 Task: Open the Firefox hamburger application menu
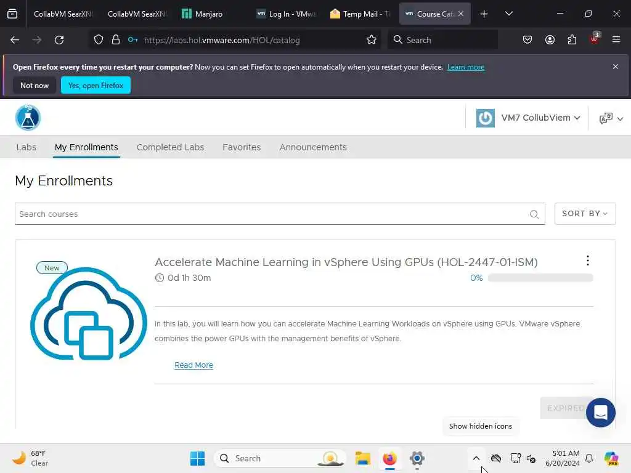click(x=616, y=40)
